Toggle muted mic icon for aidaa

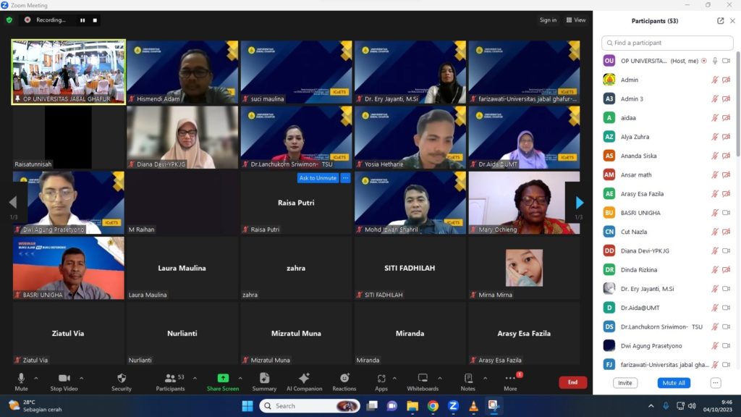pos(715,118)
